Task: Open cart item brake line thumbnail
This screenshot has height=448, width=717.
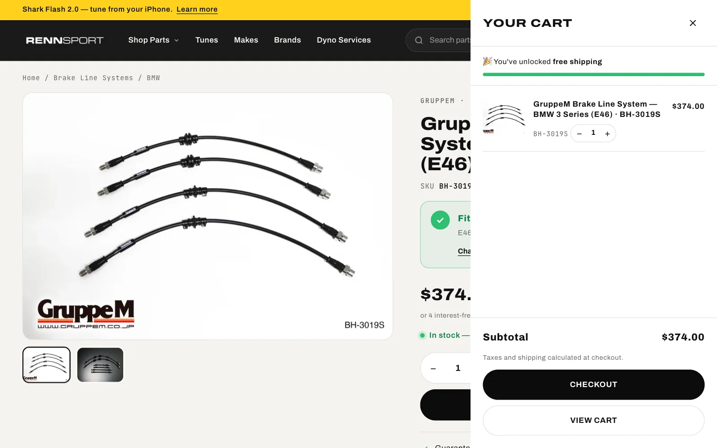Action: point(504,118)
